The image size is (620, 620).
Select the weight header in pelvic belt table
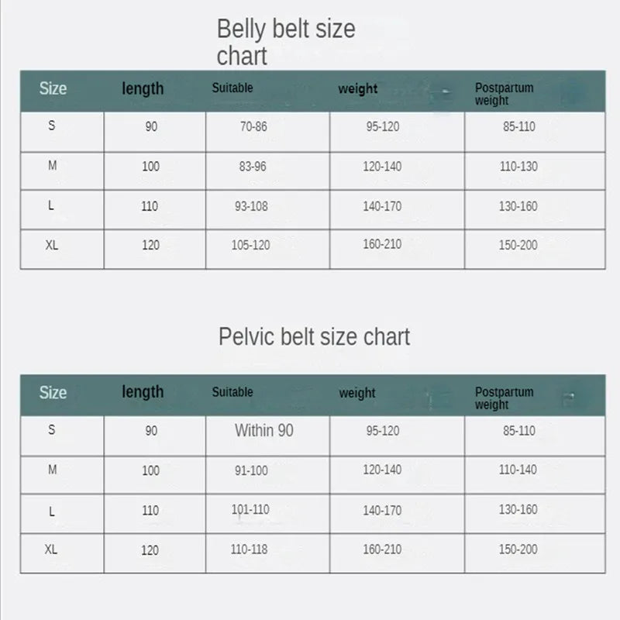pyautogui.click(x=357, y=394)
